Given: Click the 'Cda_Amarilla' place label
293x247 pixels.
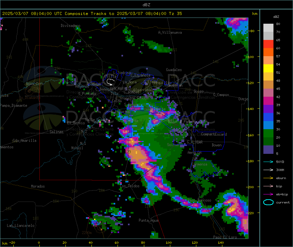Looking at the screenshot, I should click(x=24, y=141).
